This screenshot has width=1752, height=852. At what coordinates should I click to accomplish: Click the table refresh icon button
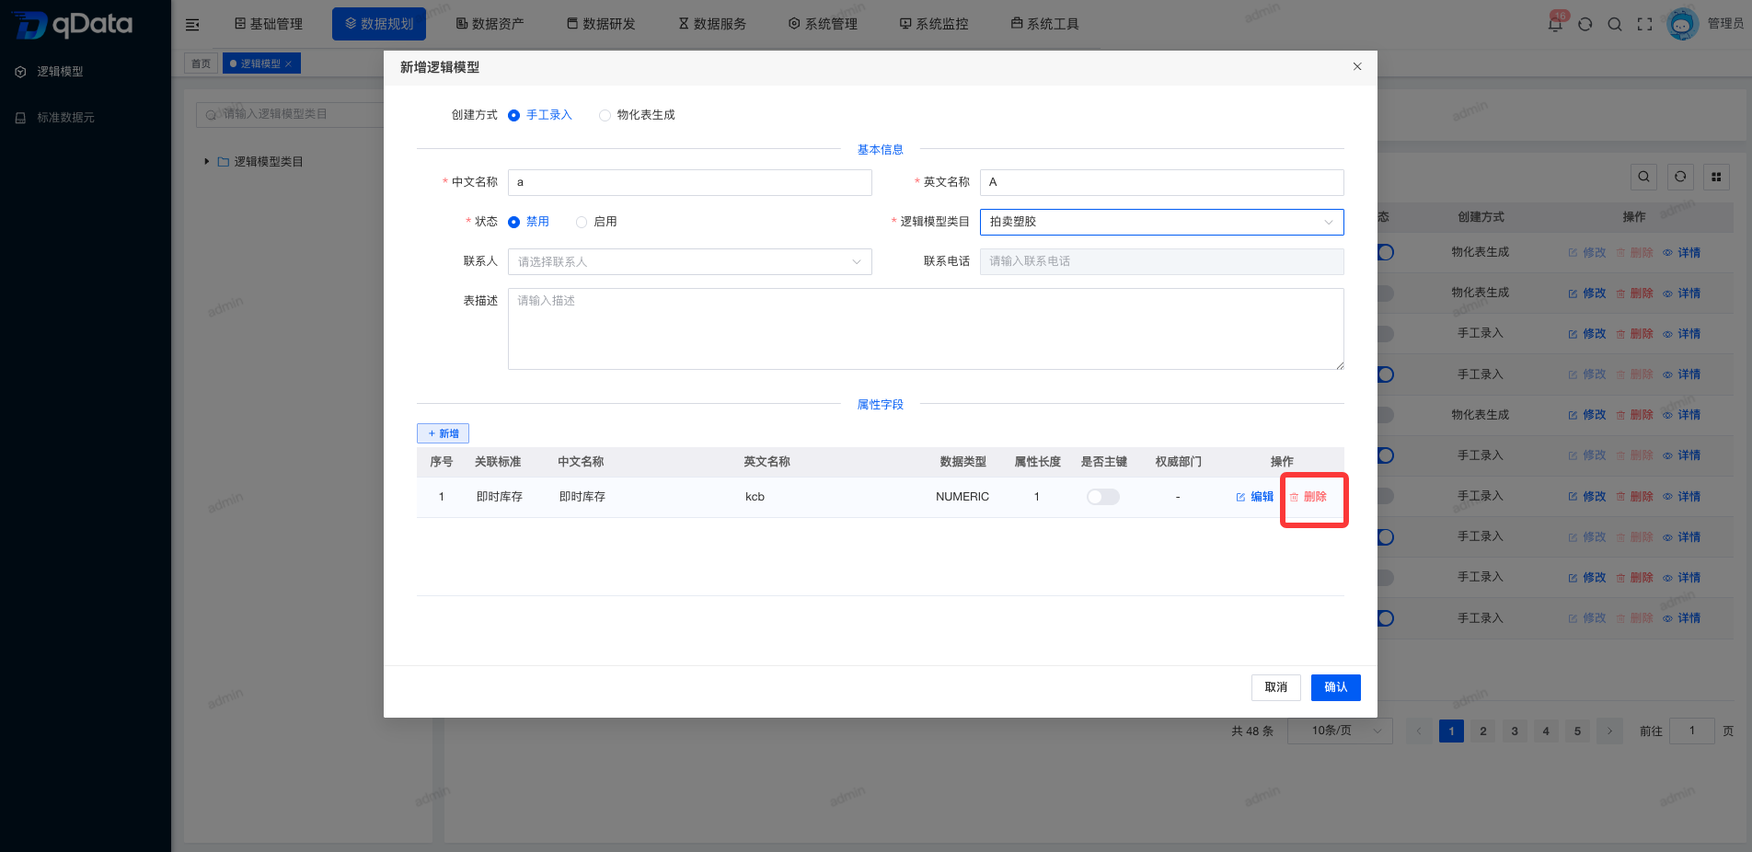coord(1680,177)
